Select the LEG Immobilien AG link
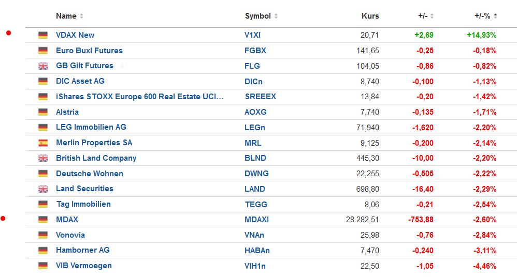 pyautogui.click(x=91, y=127)
